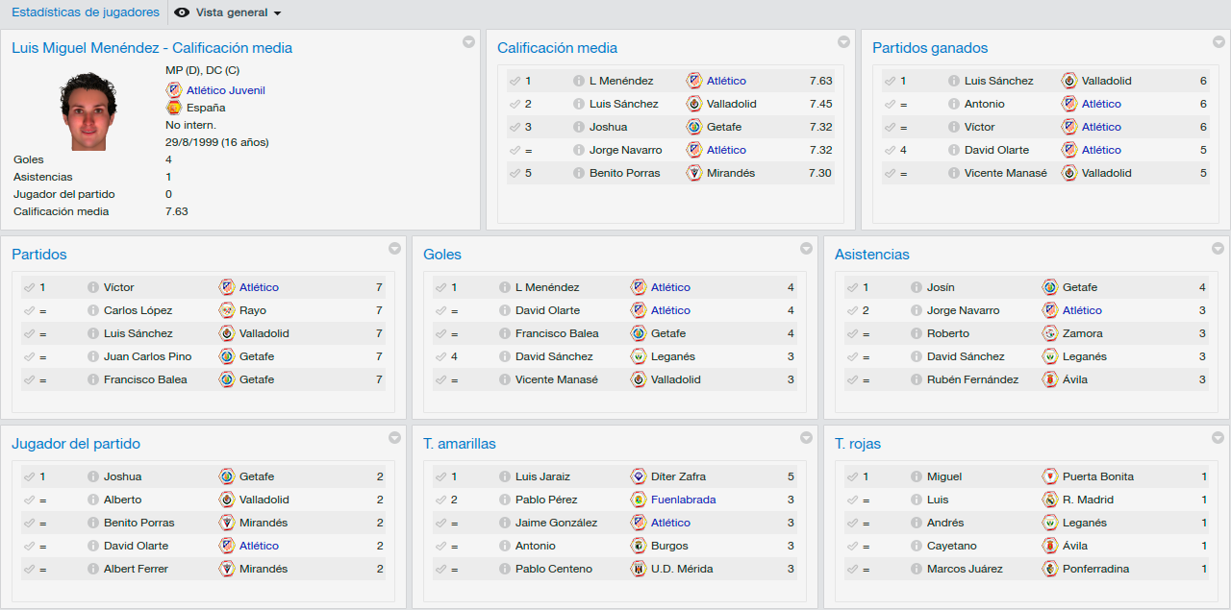Screen dimensions: 1231x610
Task: Click Ávila badge beside Rubén Fernández
Action: [1050, 379]
